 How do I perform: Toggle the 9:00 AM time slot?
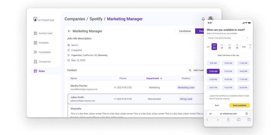(x=213, y=63)
